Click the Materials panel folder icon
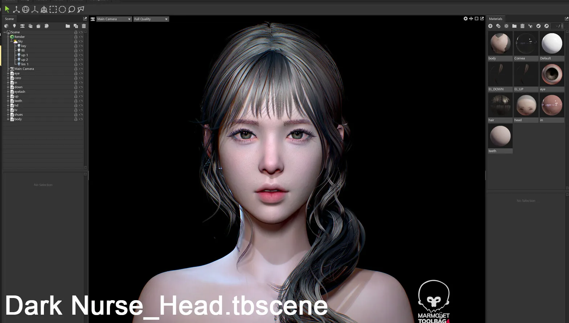Viewport: 569px width, 323px height. click(x=514, y=26)
